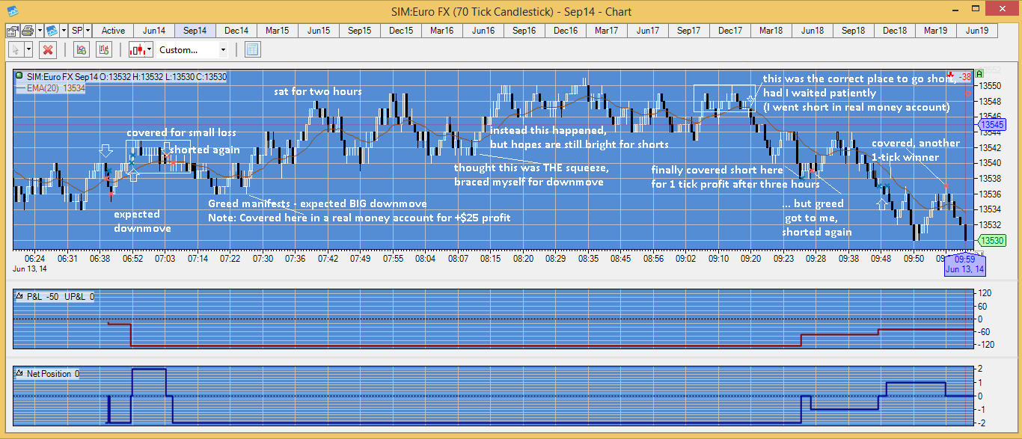1022x439 pixels.
Task: Open the Dec14 contract tab
Action: pos(236,31)
